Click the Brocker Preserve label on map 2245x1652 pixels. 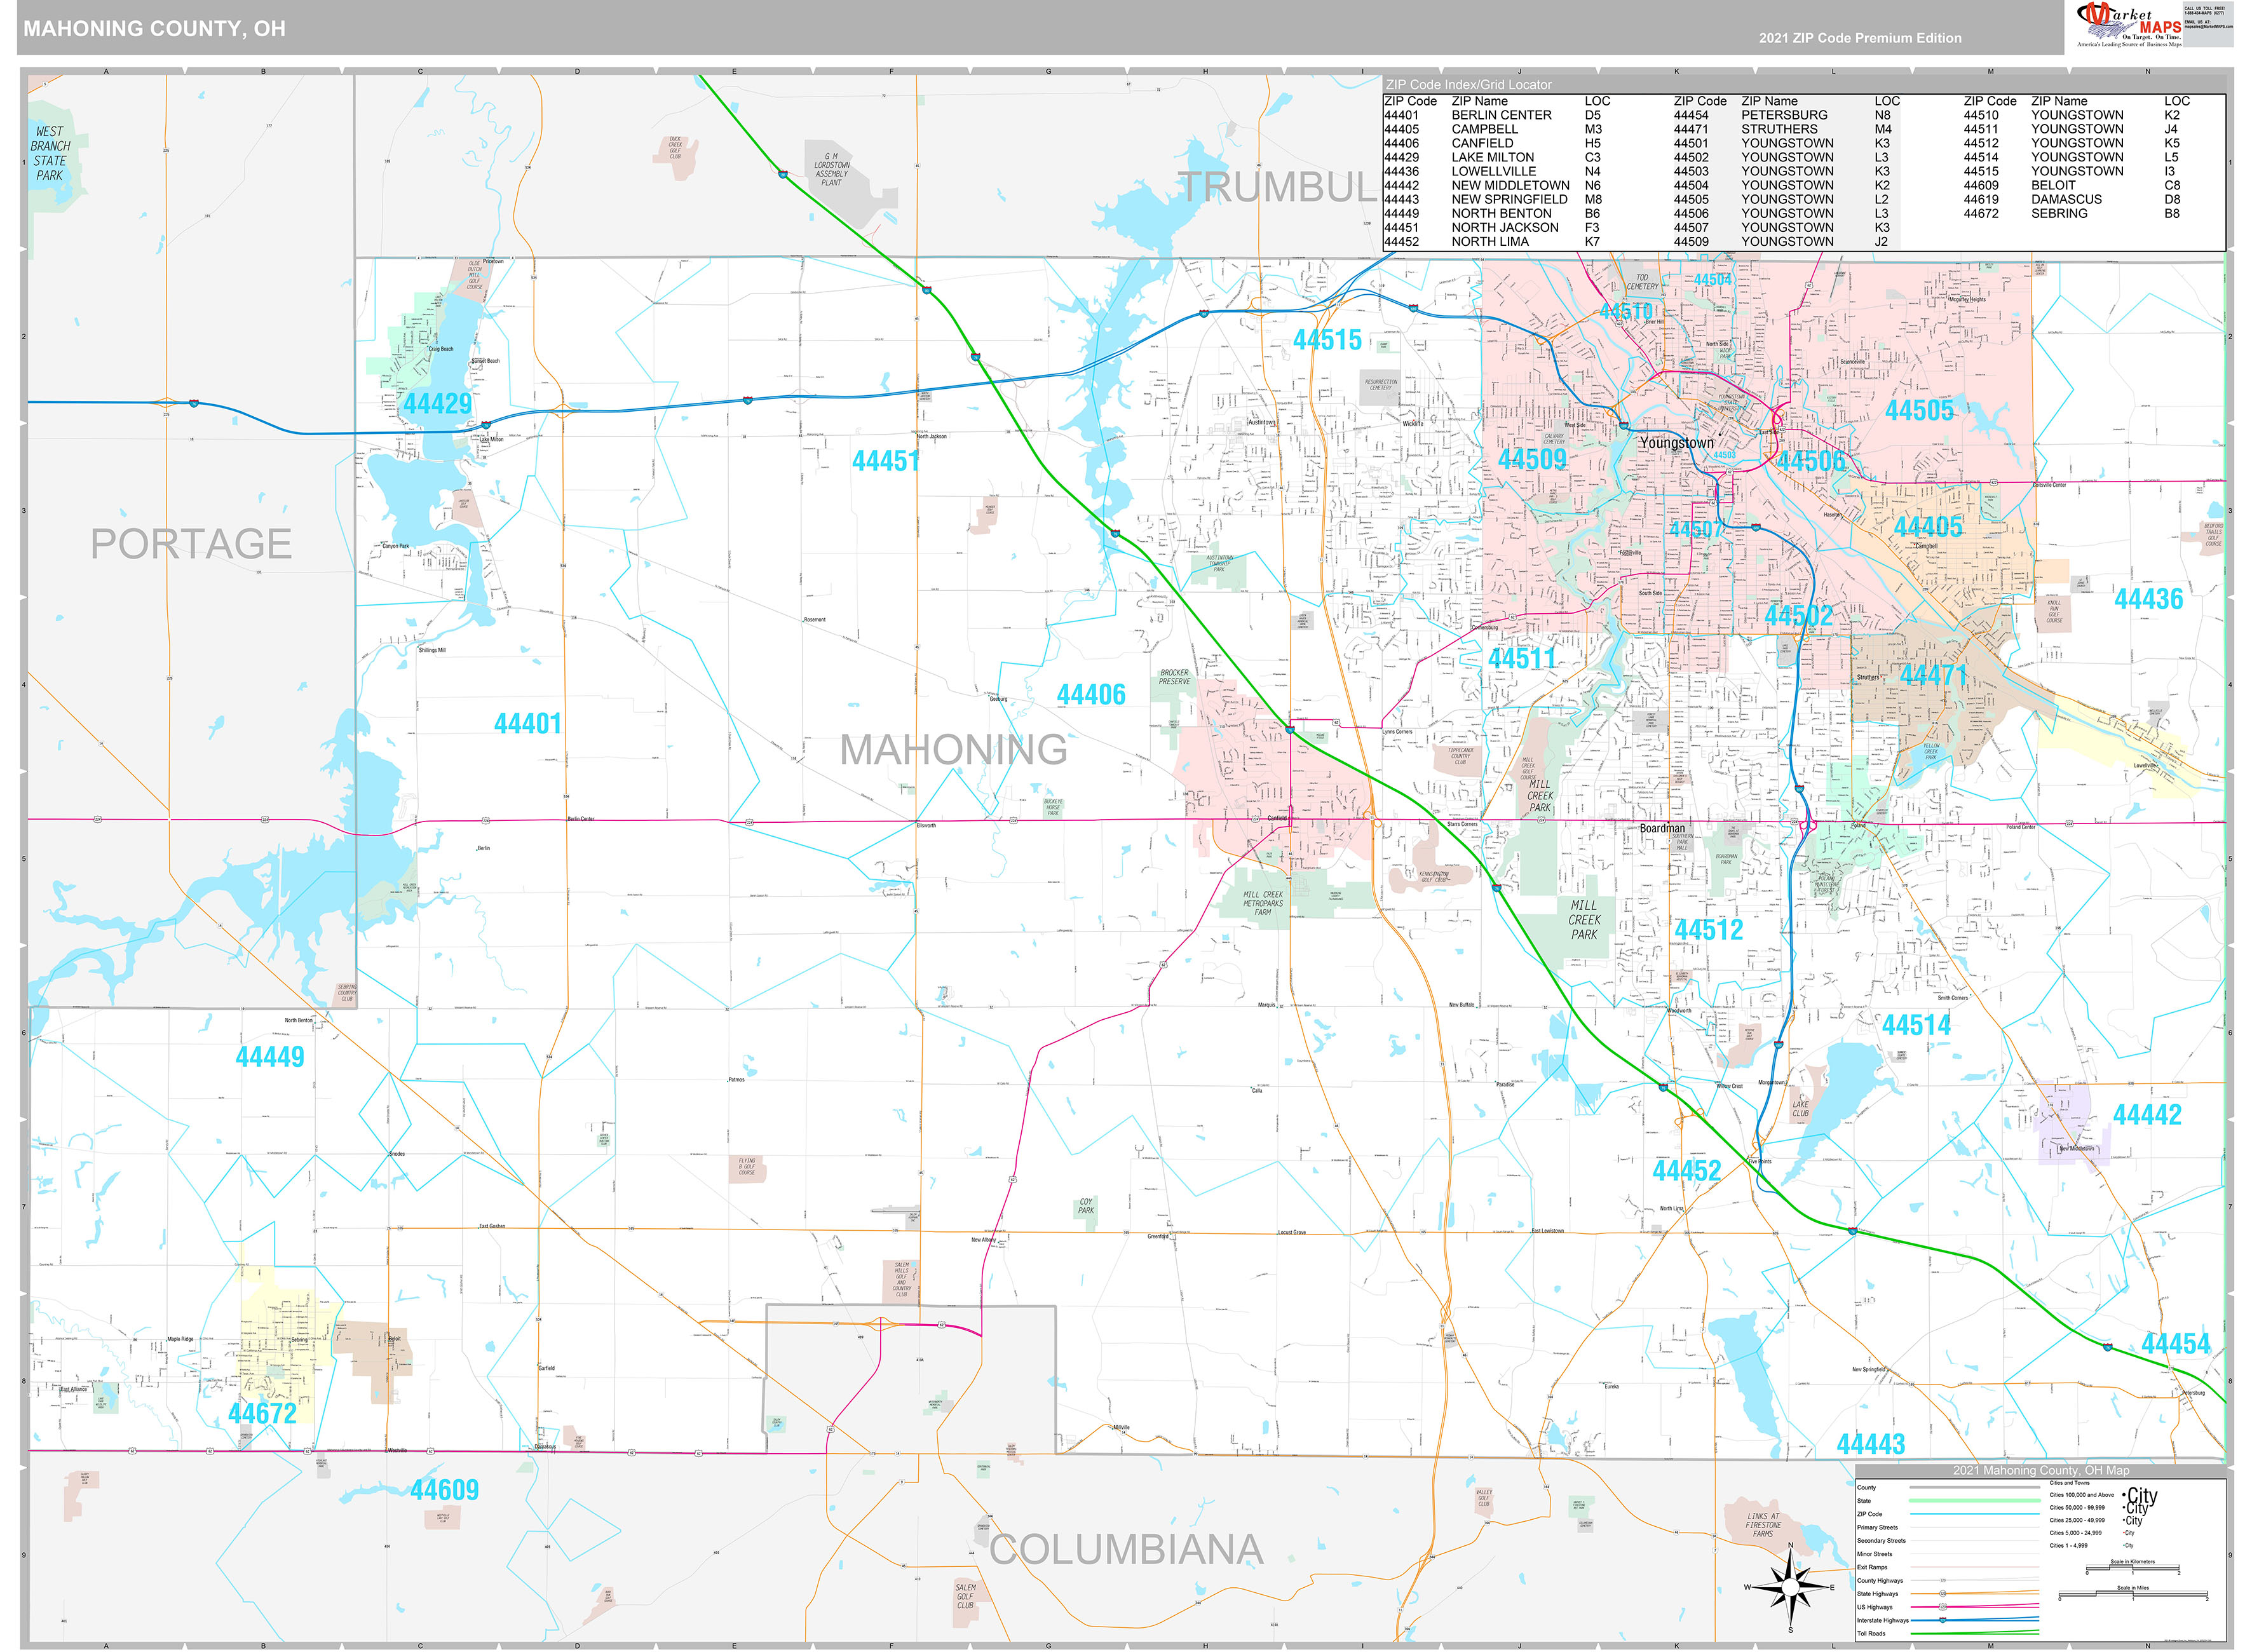1175,677
